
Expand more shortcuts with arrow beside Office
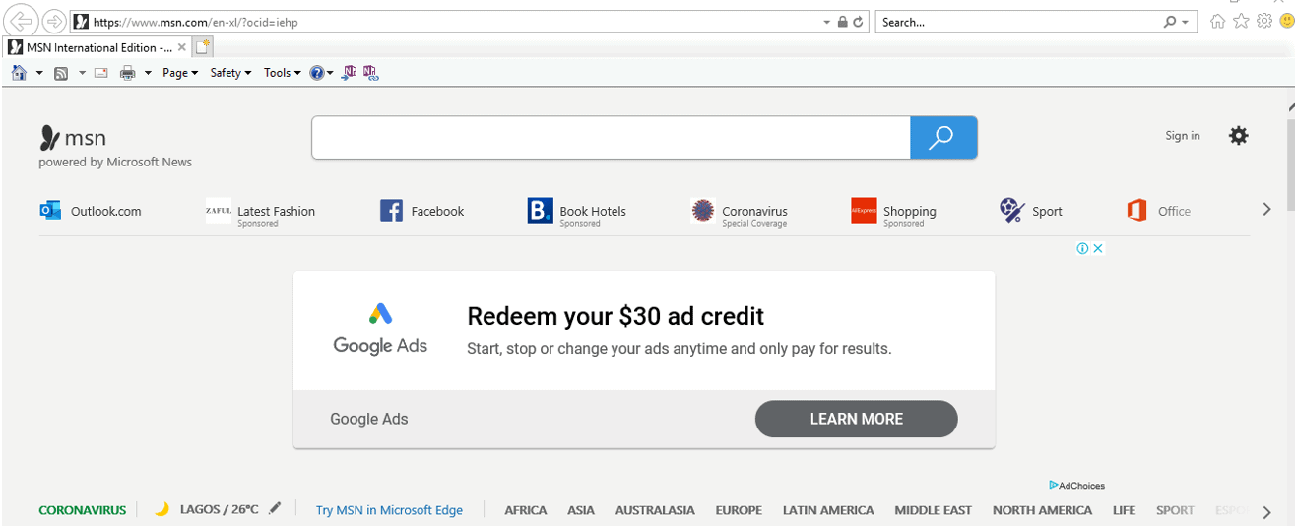[1266, 209]
